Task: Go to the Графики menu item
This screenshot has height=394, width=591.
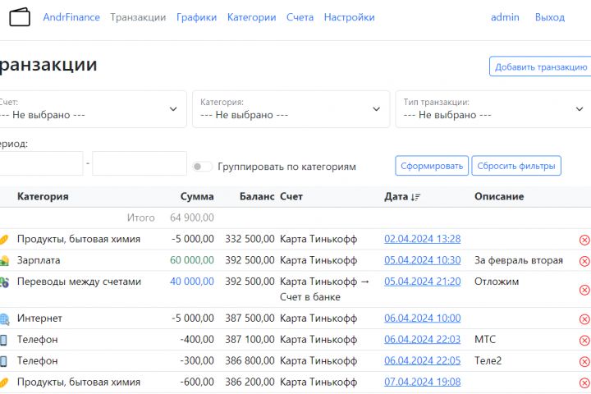Action: point(196,17)
